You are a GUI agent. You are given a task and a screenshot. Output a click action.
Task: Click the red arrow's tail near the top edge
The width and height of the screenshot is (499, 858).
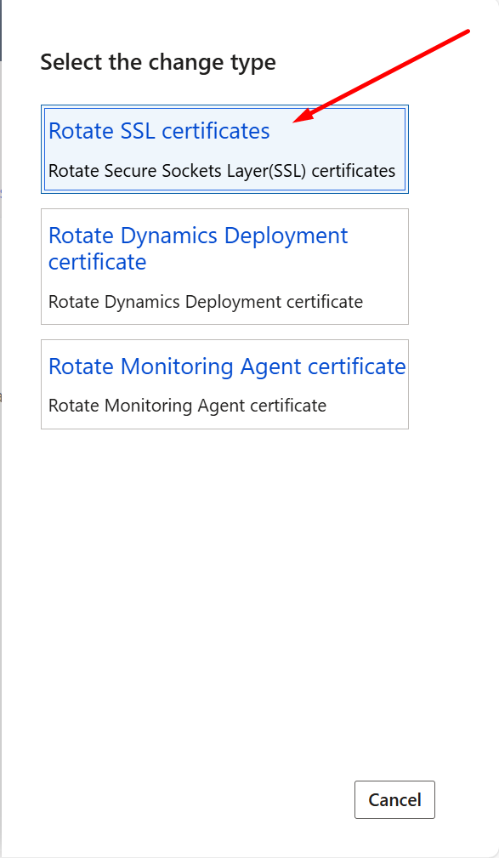pyautogui.click(x=465, y=33)
